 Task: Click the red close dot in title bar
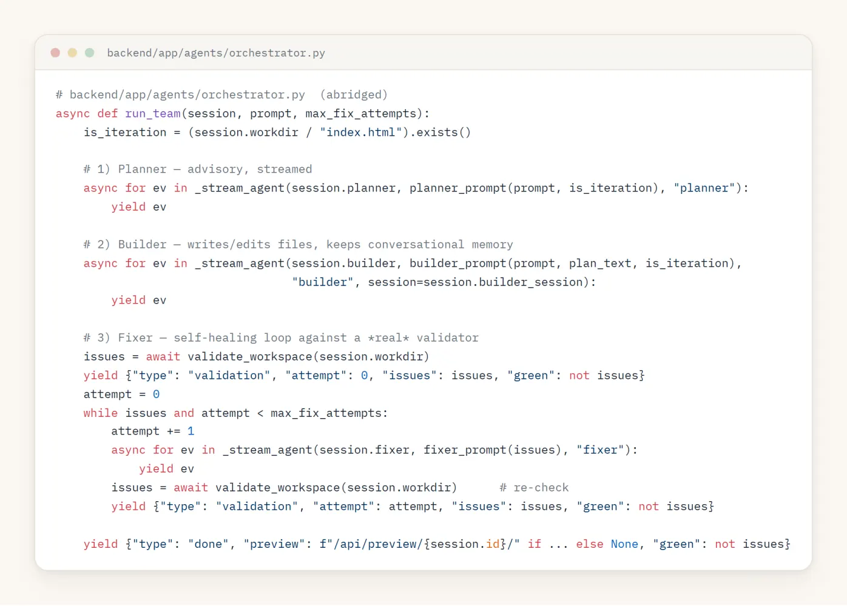[x=55, y=53]
